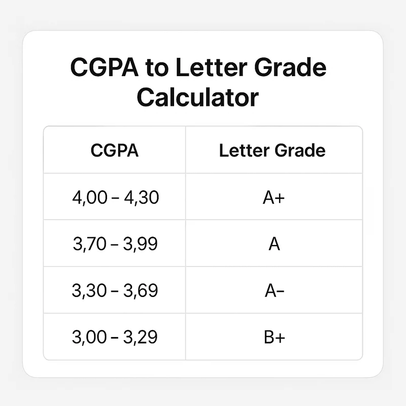The image size is (406, 406).
Task: Select the 3,69 value in the table
Action: (x=141, y=290)
